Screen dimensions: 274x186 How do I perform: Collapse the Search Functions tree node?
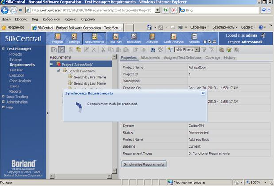[x=58, y=70]
